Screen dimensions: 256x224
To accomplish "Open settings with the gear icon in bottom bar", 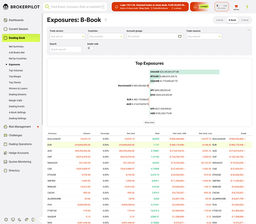I will pos(6,220).
